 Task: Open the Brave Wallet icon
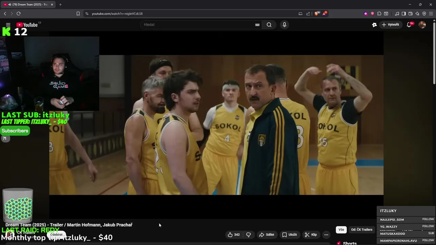[x=410, y=14]
